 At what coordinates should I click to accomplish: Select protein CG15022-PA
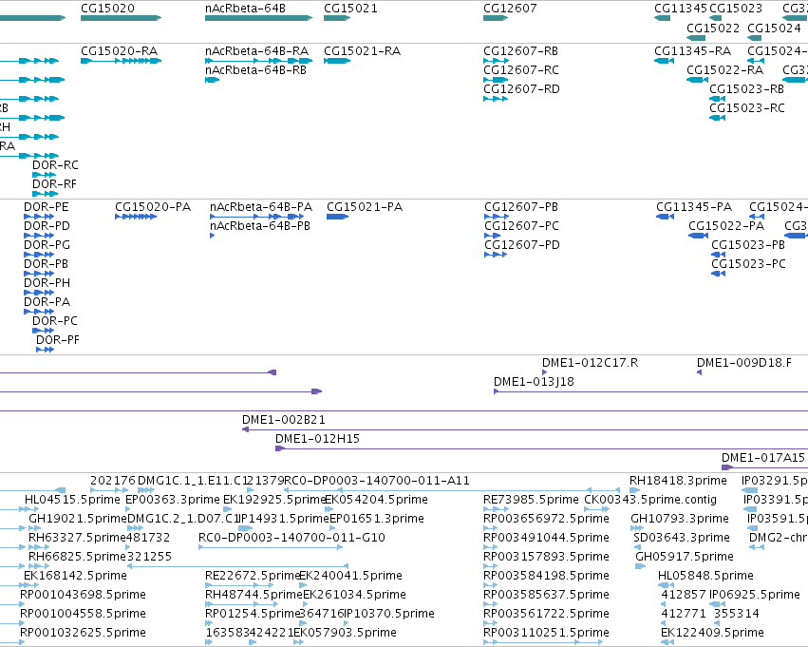[x=726, y=226]
